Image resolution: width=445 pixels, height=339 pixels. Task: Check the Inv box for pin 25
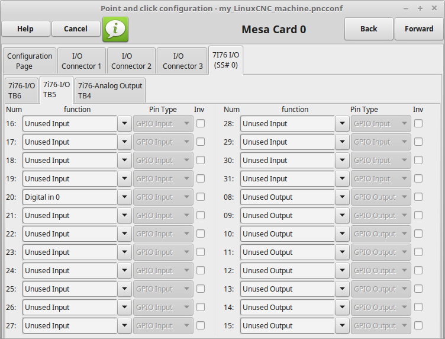201,289
